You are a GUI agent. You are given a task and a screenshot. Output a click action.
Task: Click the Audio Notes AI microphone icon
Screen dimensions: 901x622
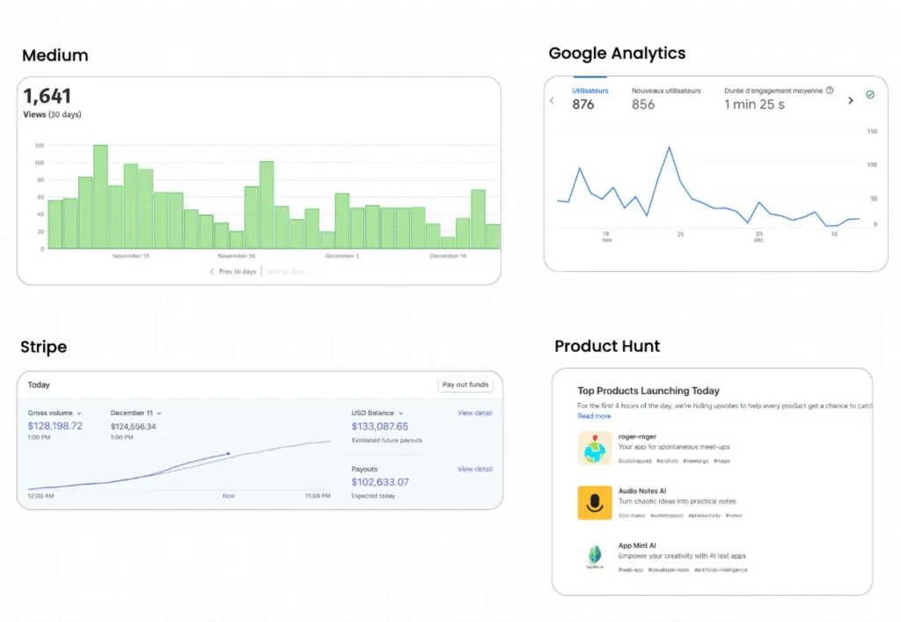[x=595, y=503]
